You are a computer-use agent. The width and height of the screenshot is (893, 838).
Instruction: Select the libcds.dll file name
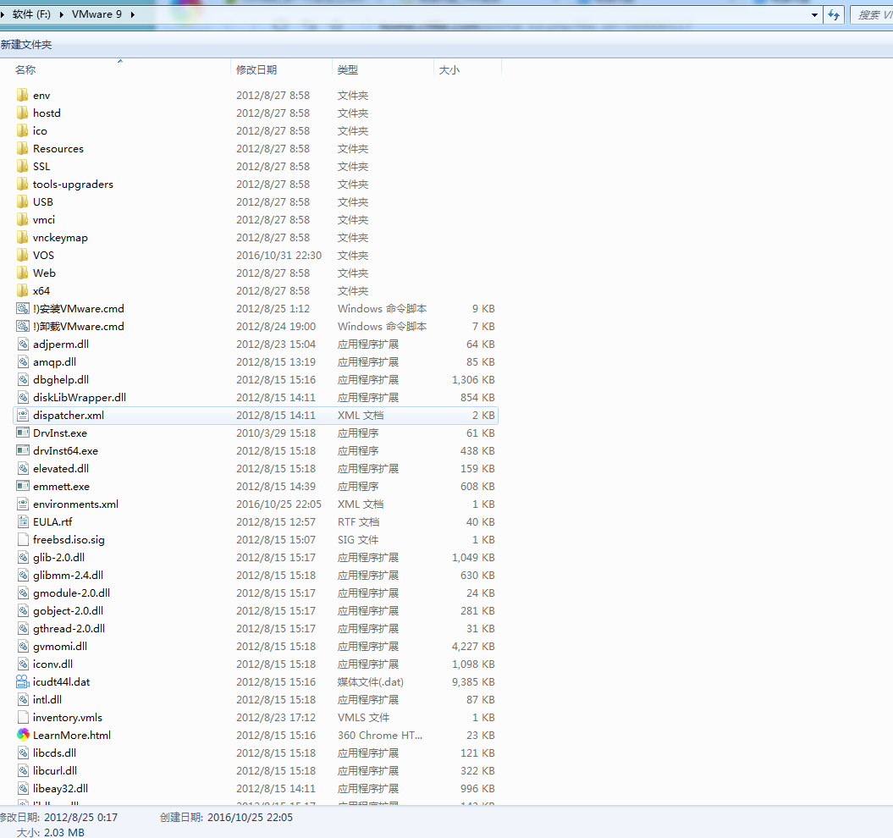(x=55, y=753)
